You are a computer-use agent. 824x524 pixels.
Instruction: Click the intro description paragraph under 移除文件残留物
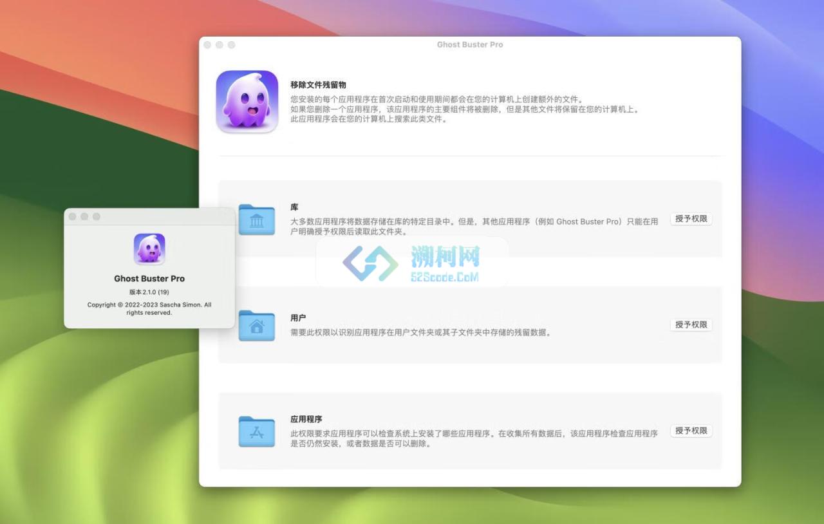click(x=465, y=109)
